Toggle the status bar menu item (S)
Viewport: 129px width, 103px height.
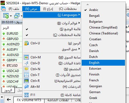tap(52, 29)
